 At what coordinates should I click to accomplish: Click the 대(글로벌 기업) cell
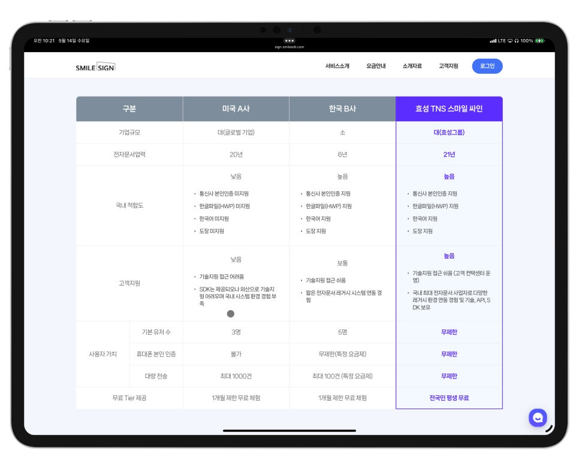[236, 133]
